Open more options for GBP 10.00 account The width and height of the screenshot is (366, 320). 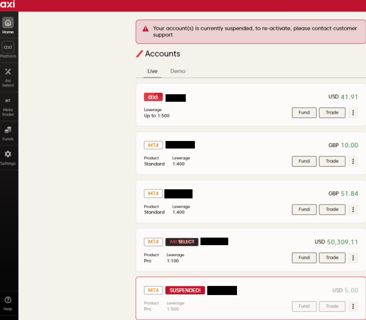[353, 161]
